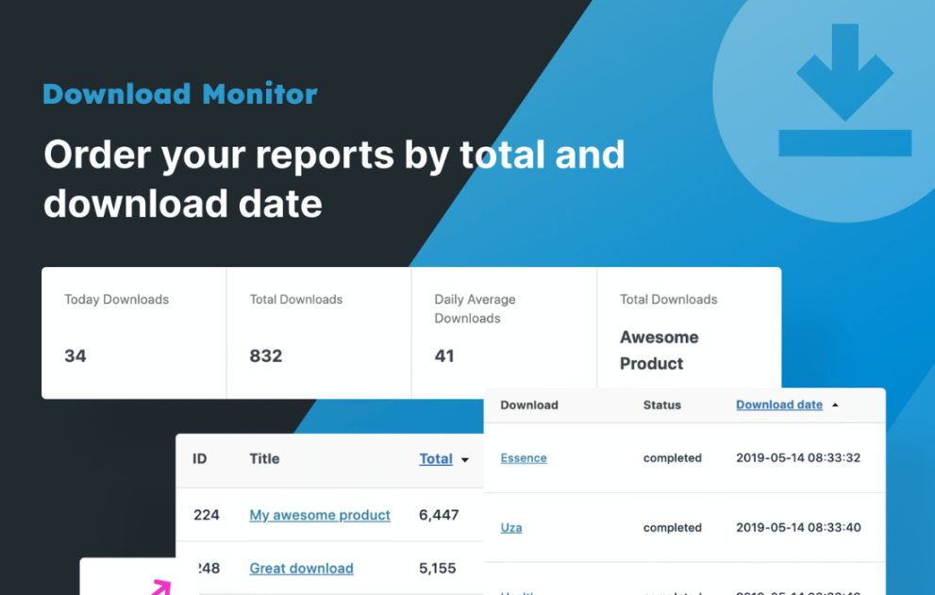The width and height of the screenshot is (935, 595).
Task: Select the Total Downloads card showing 832
Action: 319,332
